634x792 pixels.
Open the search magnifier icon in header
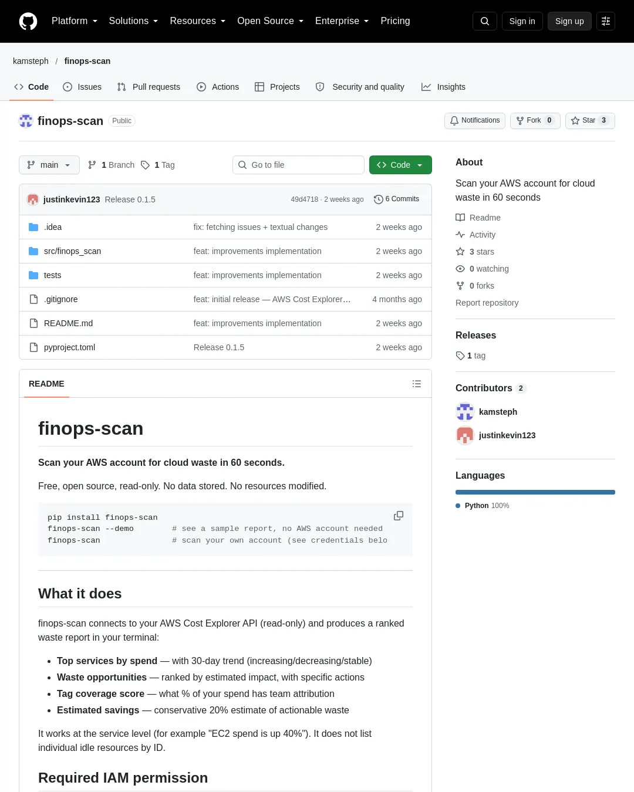point(485,21)
